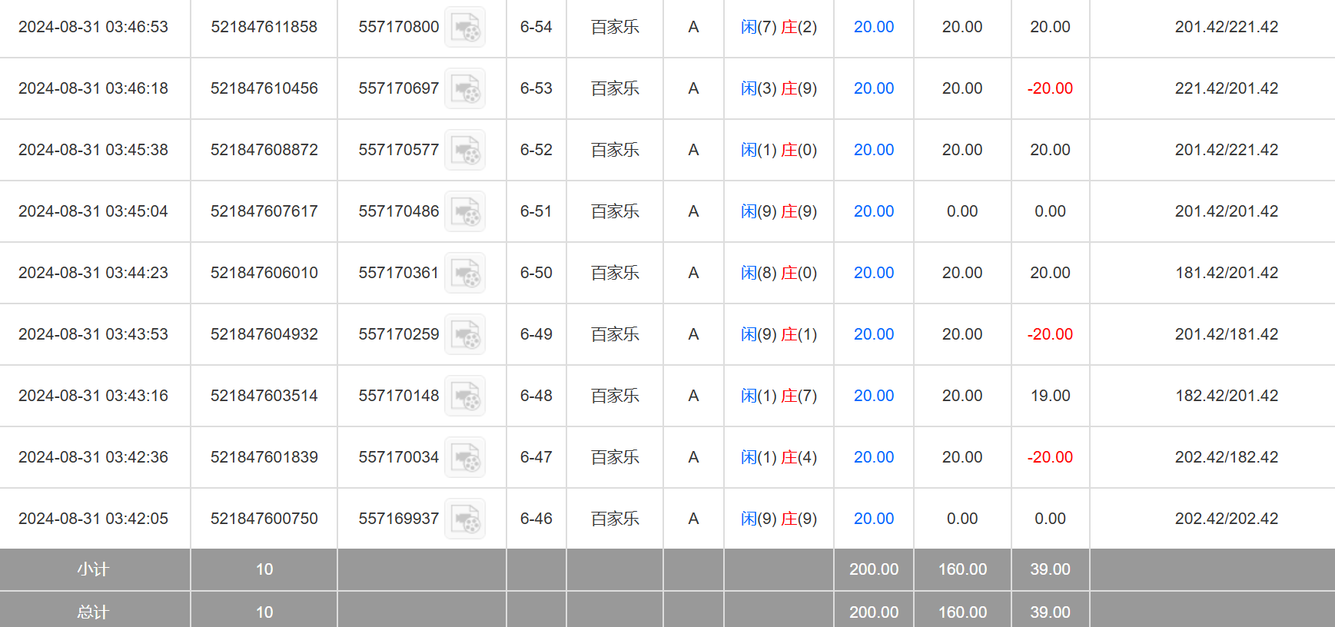This screenshot has height=627, width=1335.
Task: Open replay icon next to 557170486
Action: 465,212
